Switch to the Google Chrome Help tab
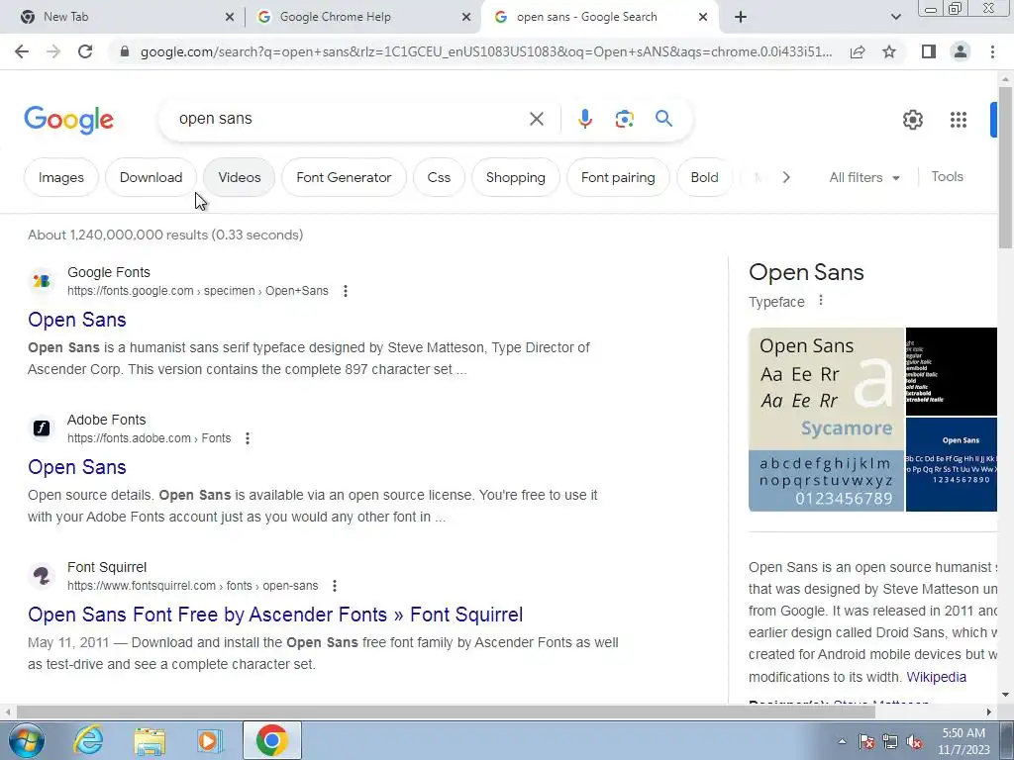1014x760 pixels. point(364,18)
